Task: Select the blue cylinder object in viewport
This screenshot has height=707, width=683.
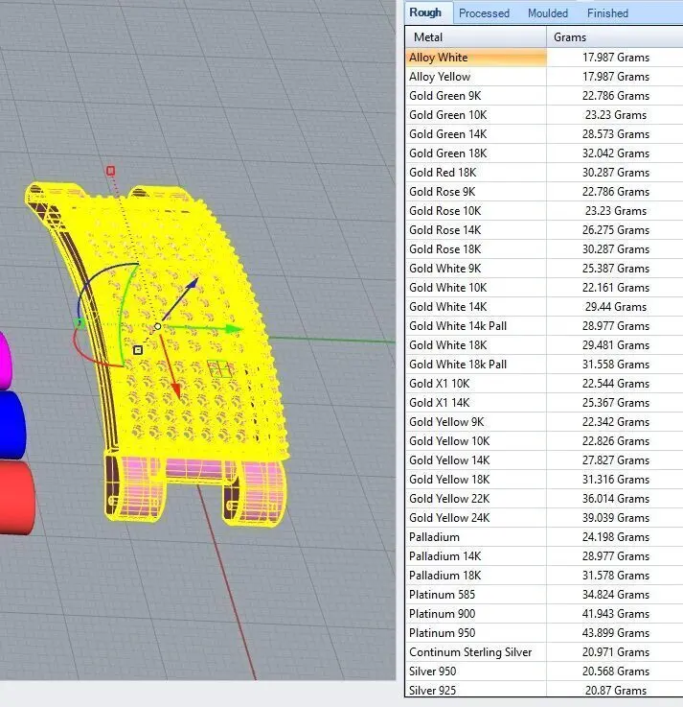Action: click(x=11, y=425)
